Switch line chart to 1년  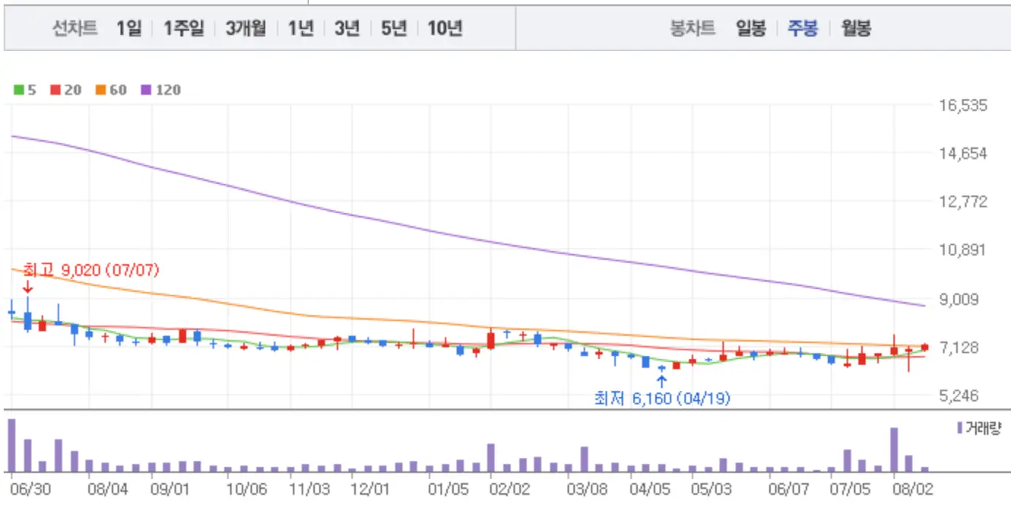pyautogui.click(x=300, y=29)
